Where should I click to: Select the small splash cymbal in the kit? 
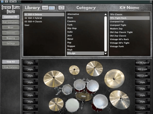pos(74,70)
